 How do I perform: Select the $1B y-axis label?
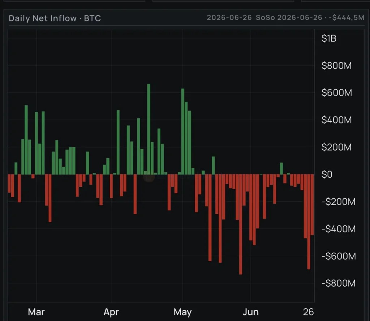coord(329,38)
